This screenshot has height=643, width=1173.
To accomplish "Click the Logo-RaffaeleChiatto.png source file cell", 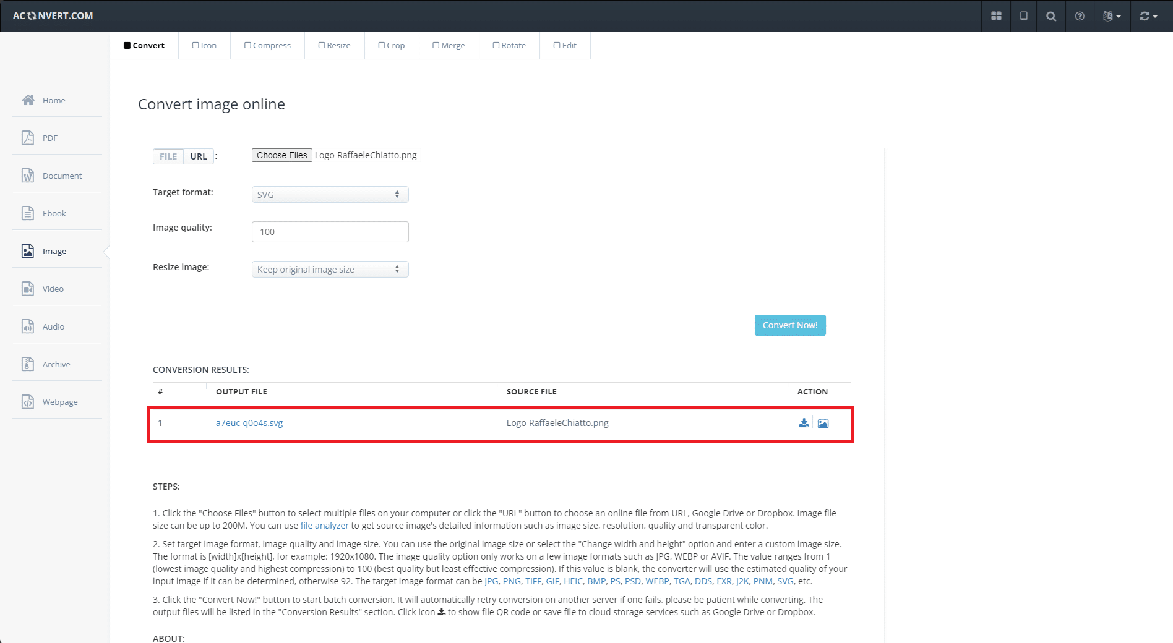I will [557, 423].
